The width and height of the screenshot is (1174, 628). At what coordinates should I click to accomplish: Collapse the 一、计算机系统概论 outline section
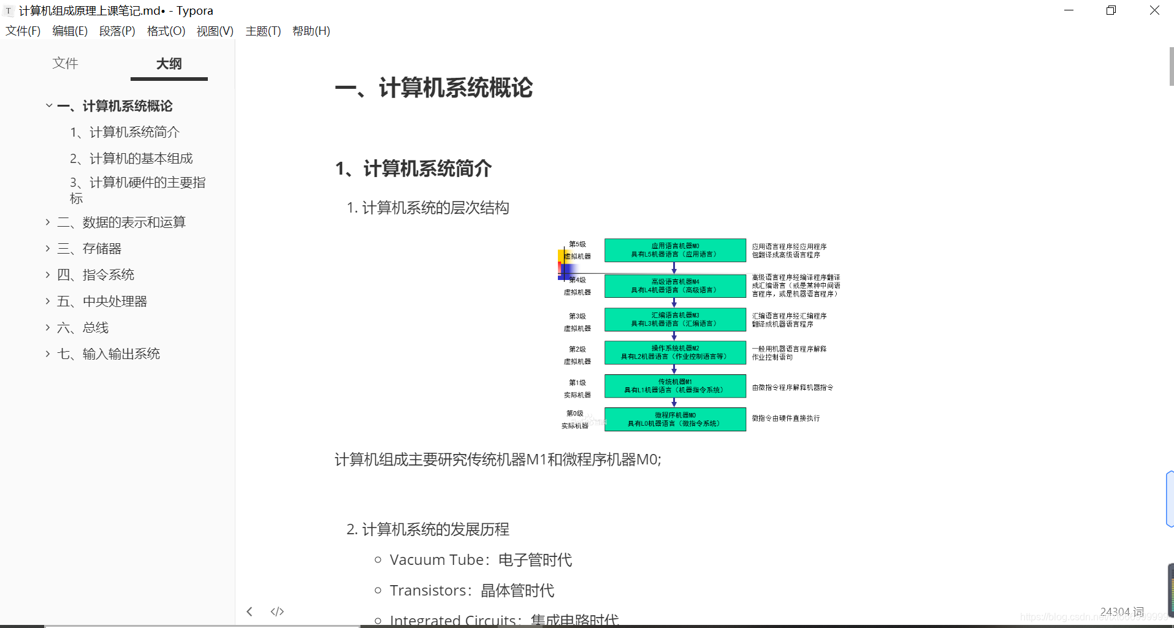click(48, 106)
